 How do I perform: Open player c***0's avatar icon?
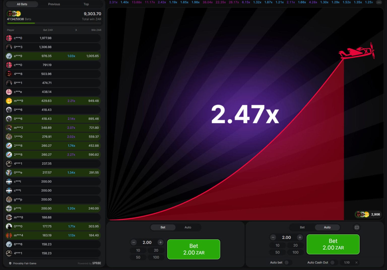pyautogui.click(x=9, y=38)
